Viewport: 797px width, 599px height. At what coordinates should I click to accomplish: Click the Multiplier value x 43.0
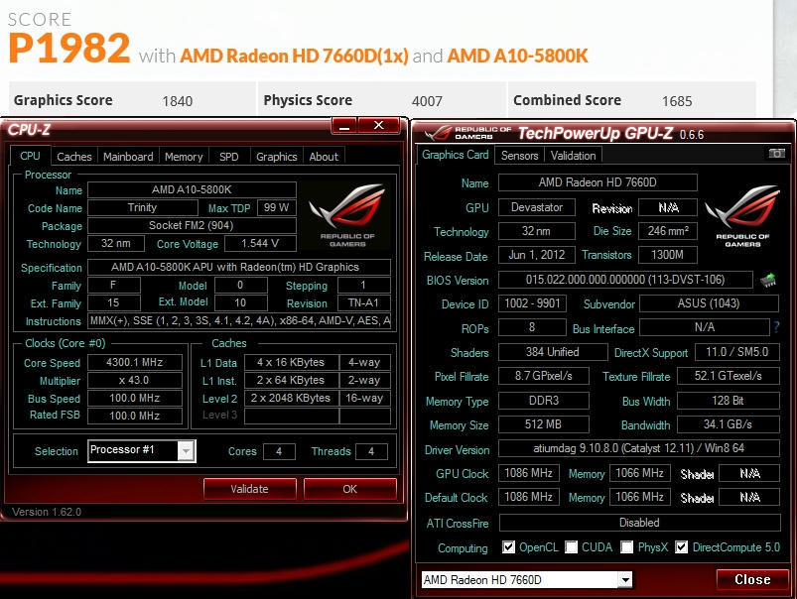[135, 380]
